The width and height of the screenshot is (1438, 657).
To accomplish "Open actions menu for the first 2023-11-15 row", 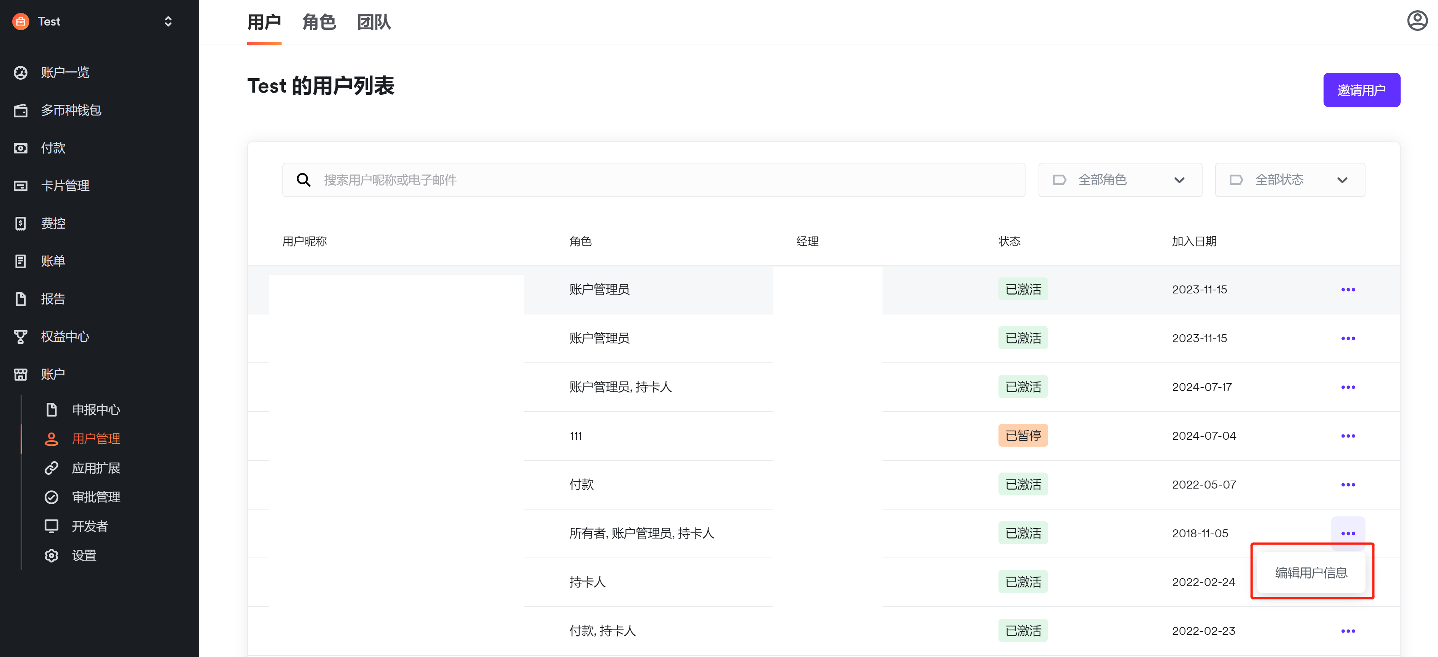I will click(1348, 290).
